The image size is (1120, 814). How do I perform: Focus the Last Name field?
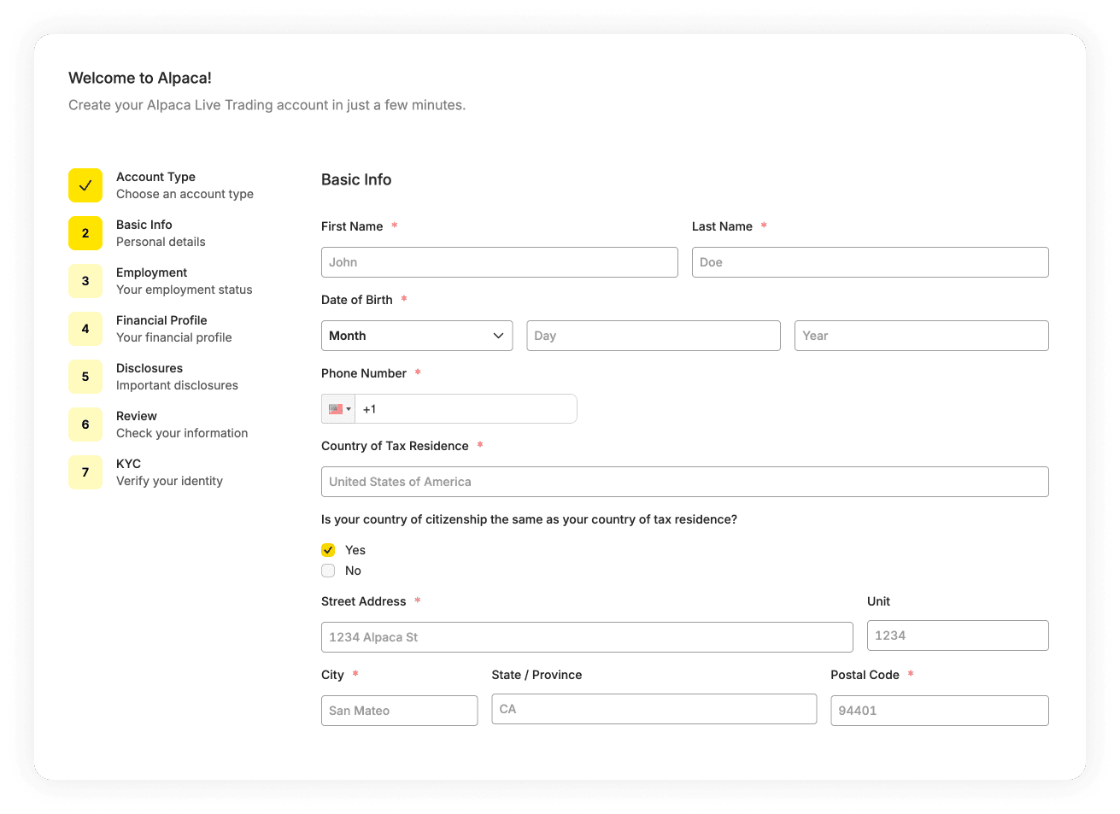pyautogui.click(x=871, y=262)
